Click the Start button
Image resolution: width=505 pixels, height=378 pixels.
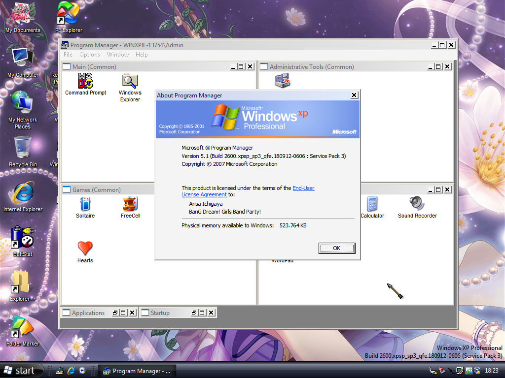[21, 371]
